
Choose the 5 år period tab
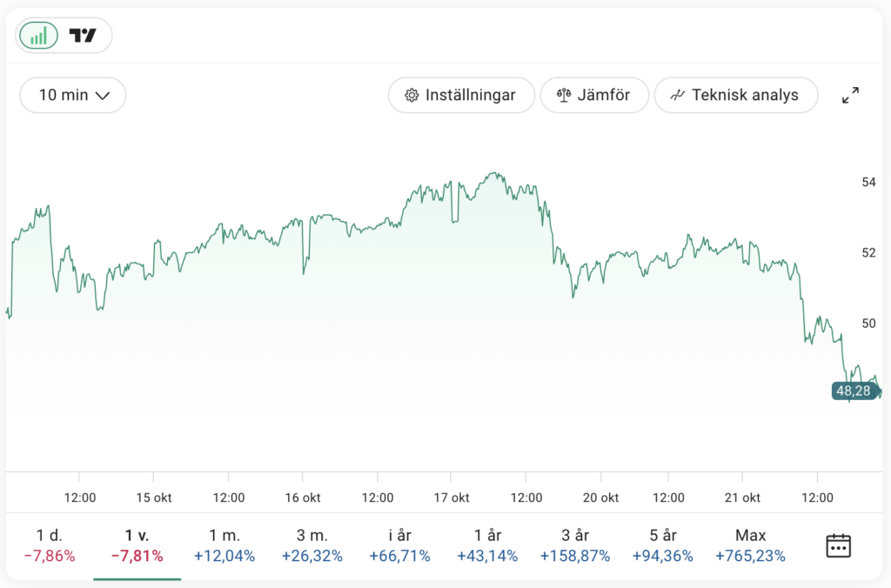tap(662, 545)
